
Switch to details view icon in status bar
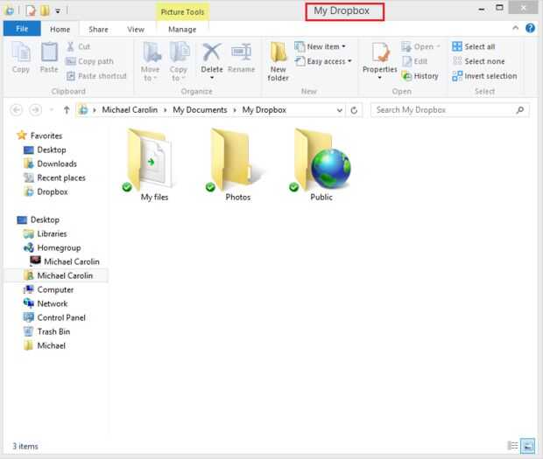512,446
